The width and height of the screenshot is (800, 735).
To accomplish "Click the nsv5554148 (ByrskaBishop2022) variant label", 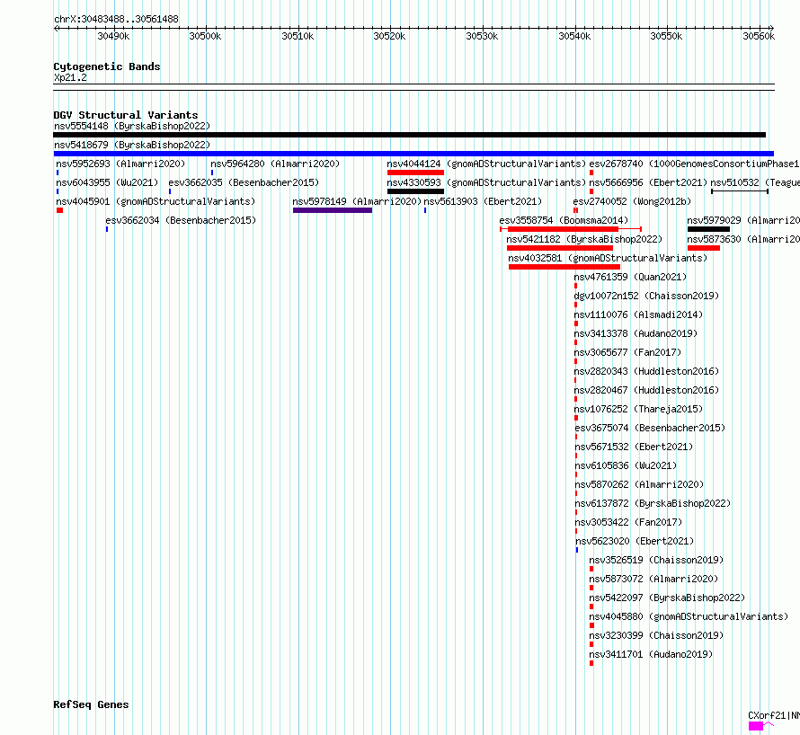I will [x=132, y=126].
